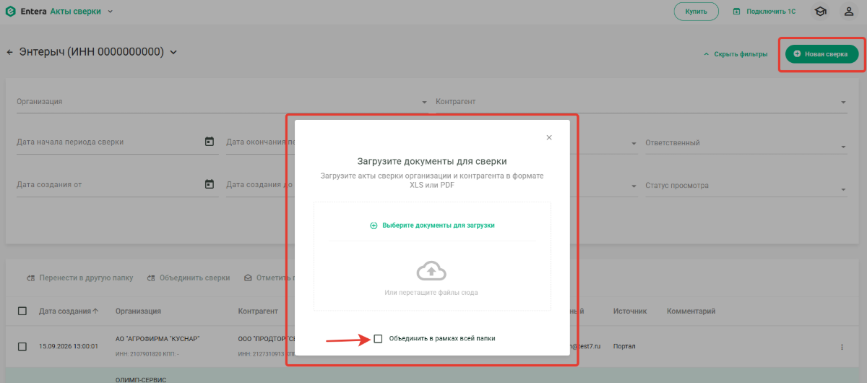Open row menu for АО АГРОФИРМА КУСНАР
Screen dimensions: 867x383
point(842,347)
